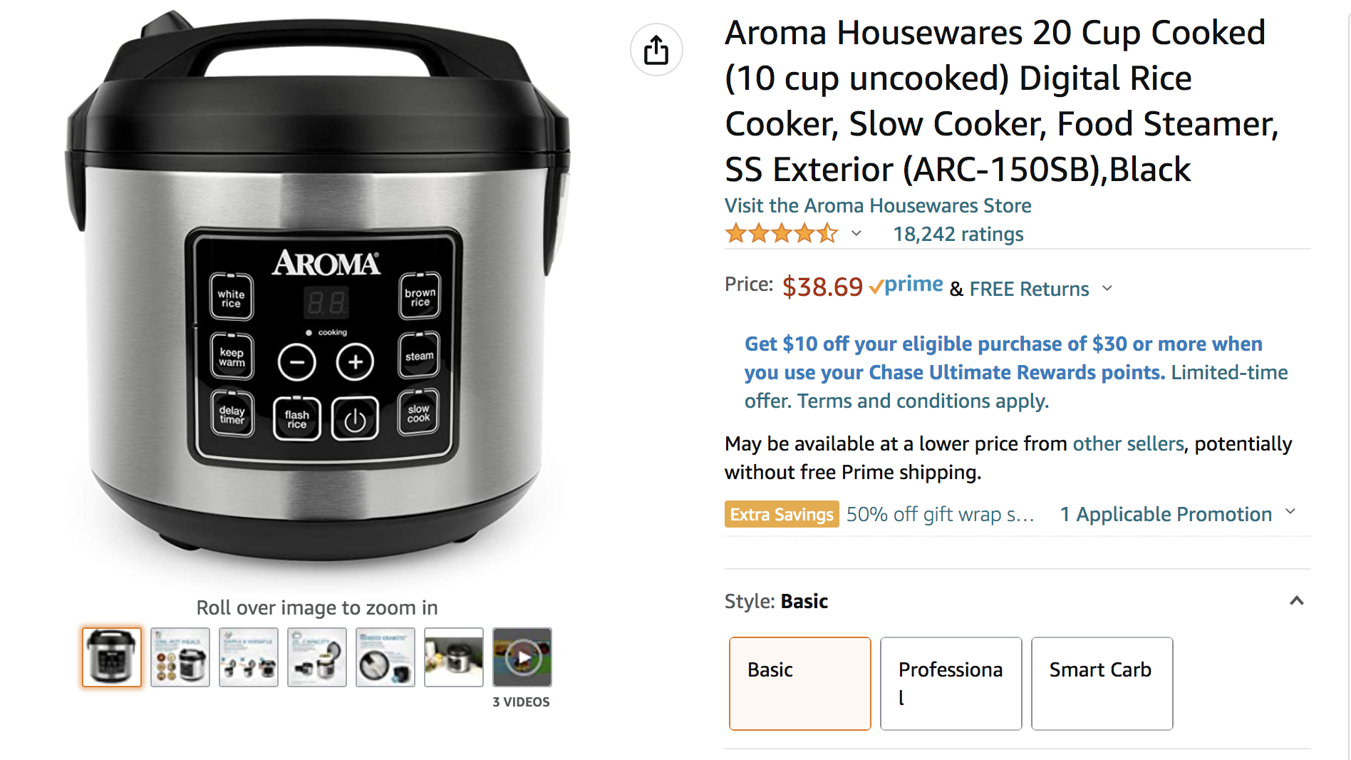The height and width of the screenshot is (760, 1351).
Task: View the sixth thumbnail kitchen photo
Action: click(454, 657)
